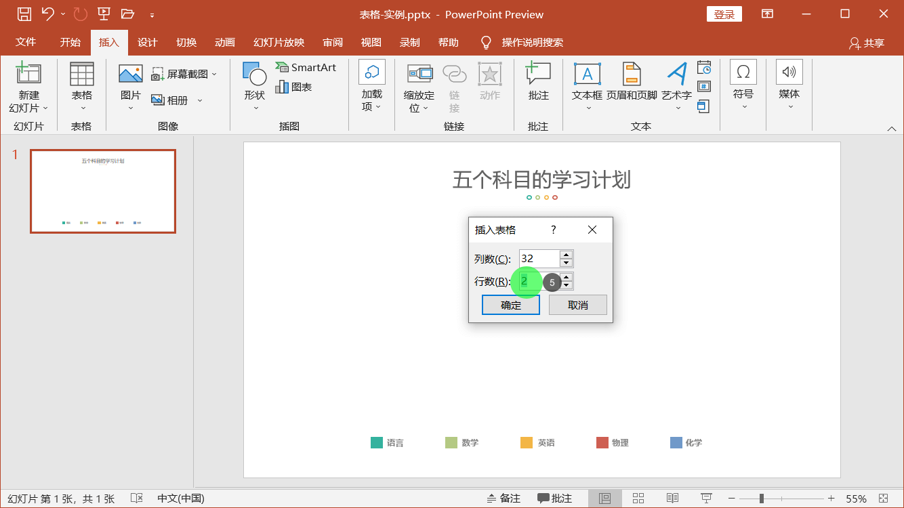Switch to the 开始 tab
This screenshot has width=904, height=508.
[x=70, y=42]
